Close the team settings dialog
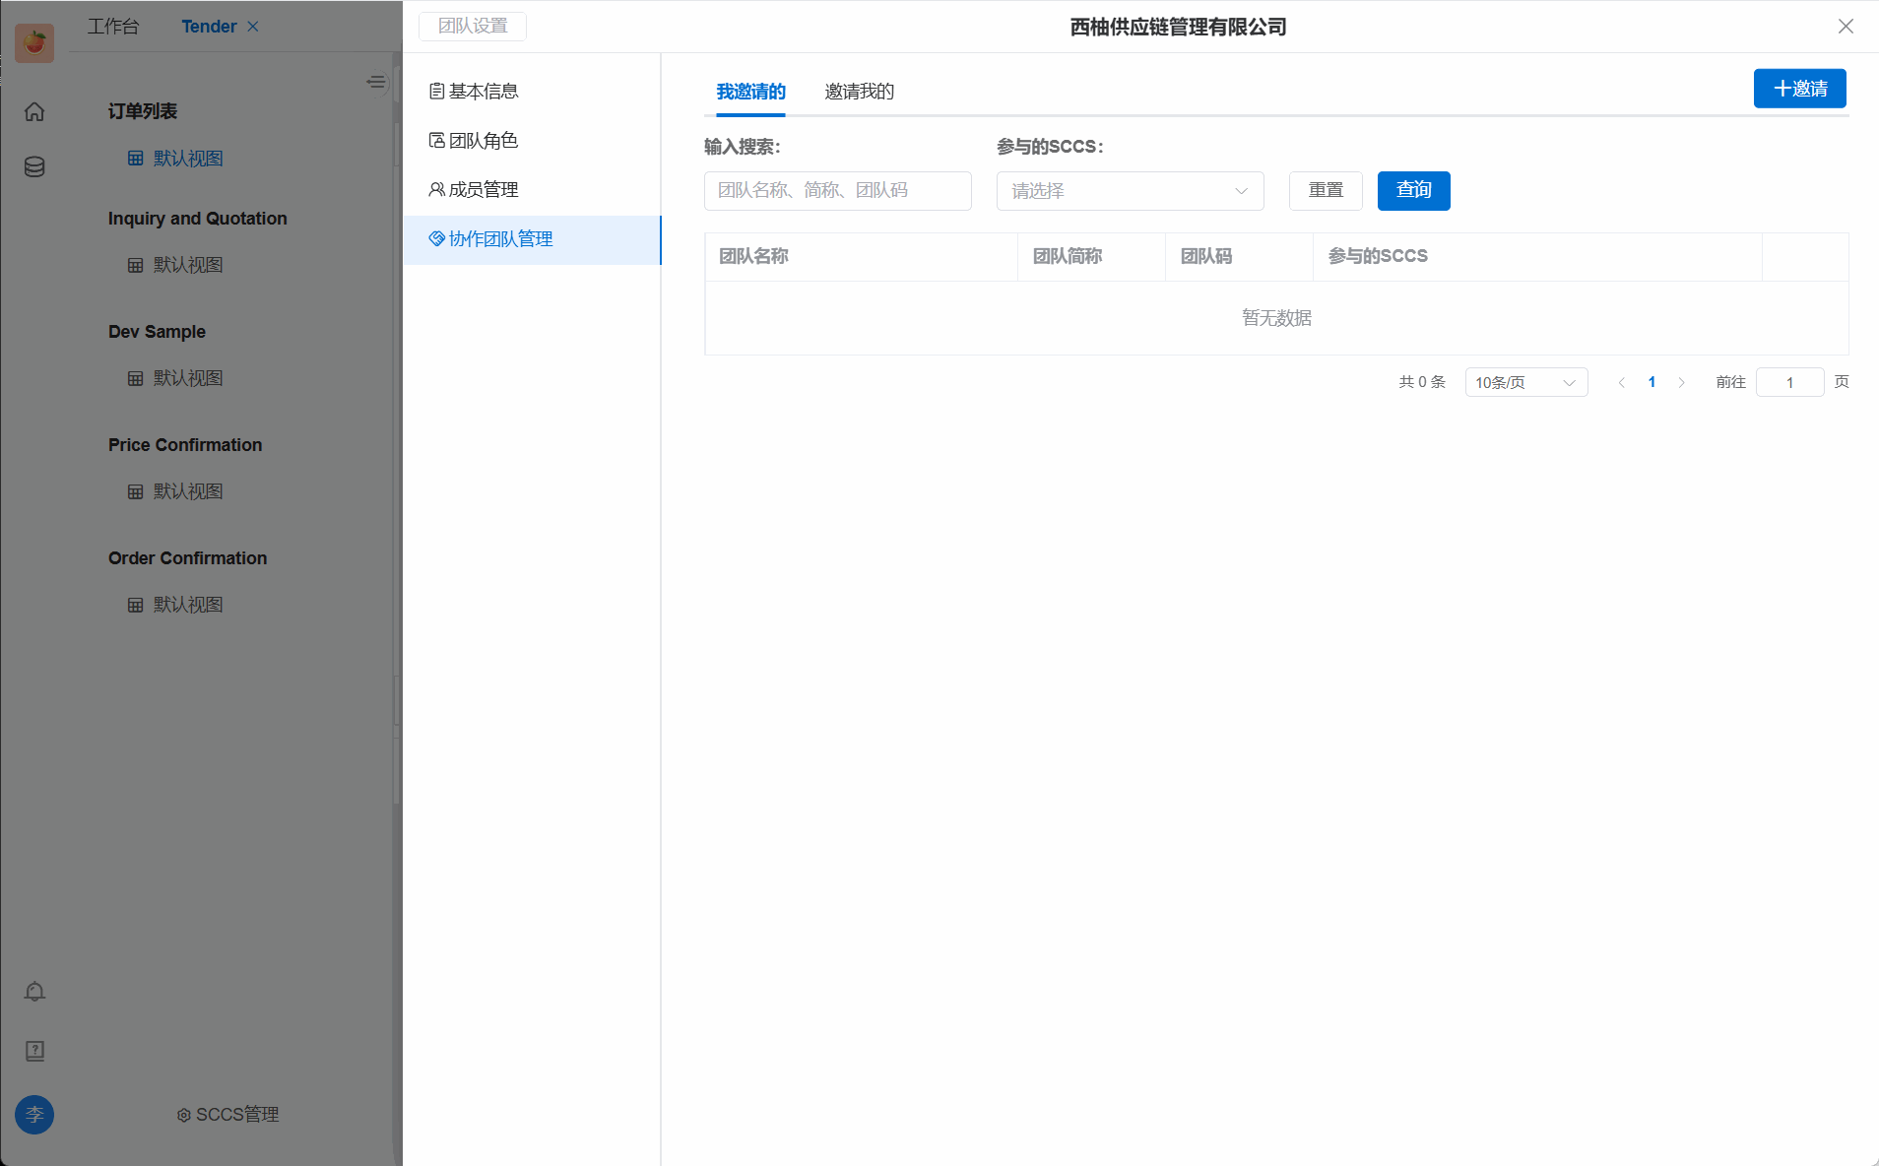Screen dimensions: 1879x1166 (x=1846, y=27)
